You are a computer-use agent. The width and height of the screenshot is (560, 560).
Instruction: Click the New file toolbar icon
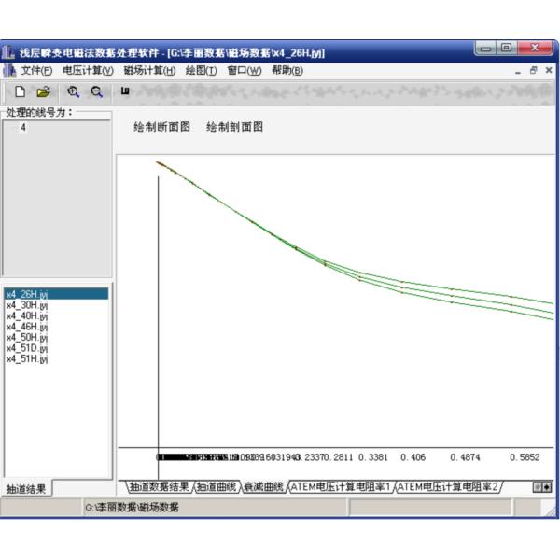20,92
